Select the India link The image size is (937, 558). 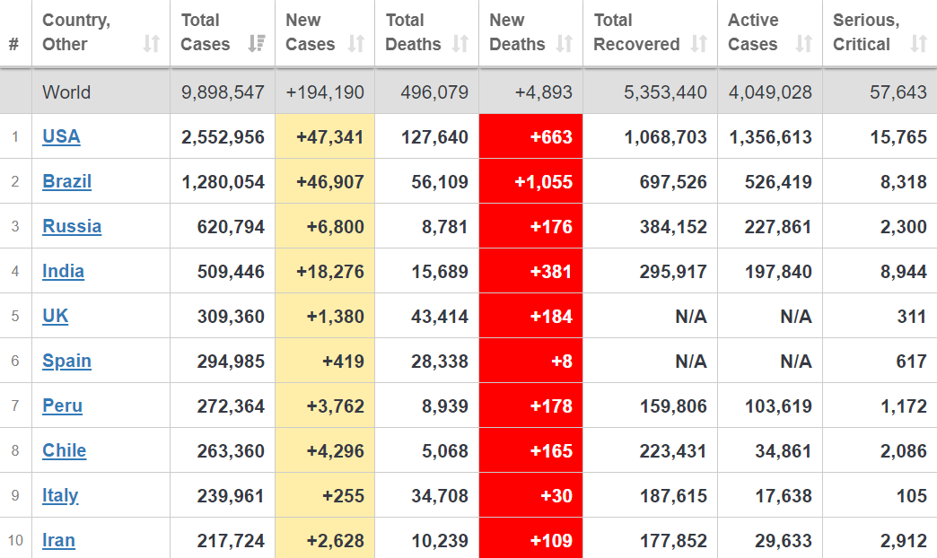[x=63, y=271]
